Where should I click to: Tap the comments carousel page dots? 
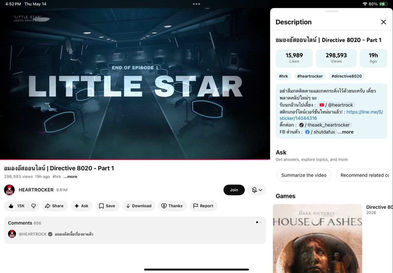259,222
